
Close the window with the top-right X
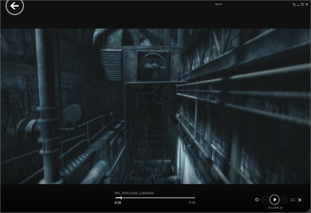[306, 5]
